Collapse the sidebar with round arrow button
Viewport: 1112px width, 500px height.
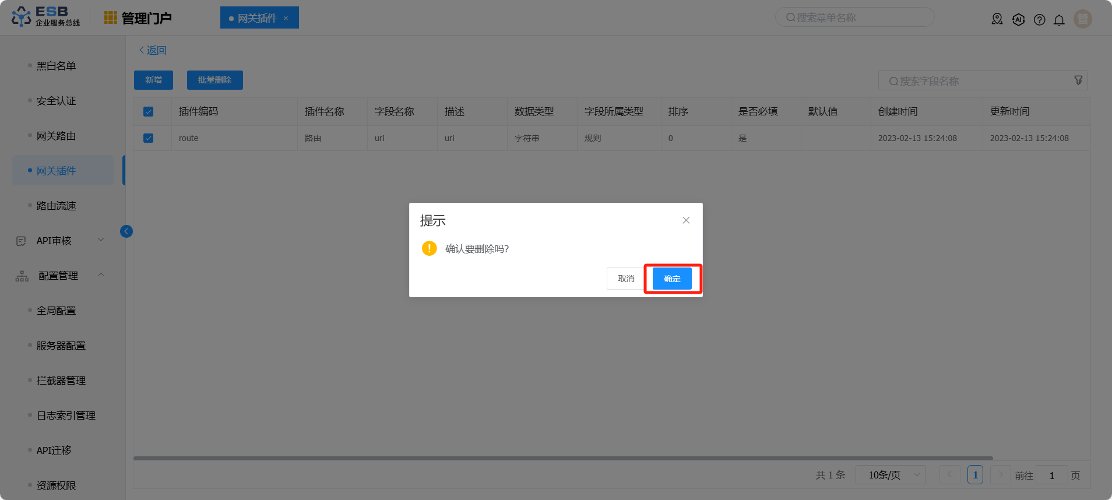coord(126,231)
